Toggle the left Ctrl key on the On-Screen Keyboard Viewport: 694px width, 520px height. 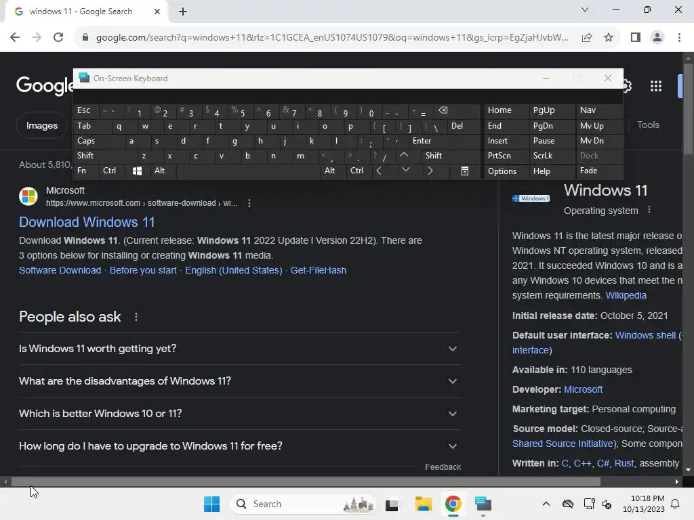point(111,171)
